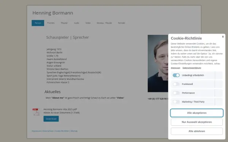This screenshot has height=142, width=228.
Task: Click the Cookie-Richtlinie dialog title
Action: (186, 38)
